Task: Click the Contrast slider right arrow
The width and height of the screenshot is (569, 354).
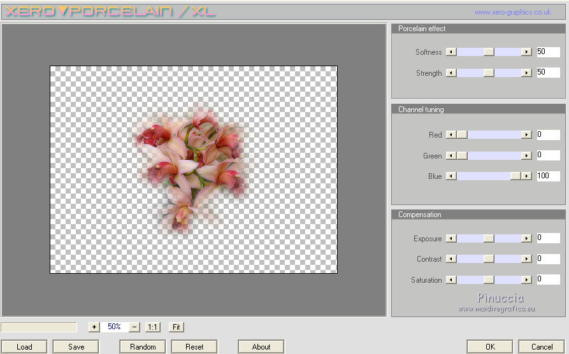Action: point(526,258)
